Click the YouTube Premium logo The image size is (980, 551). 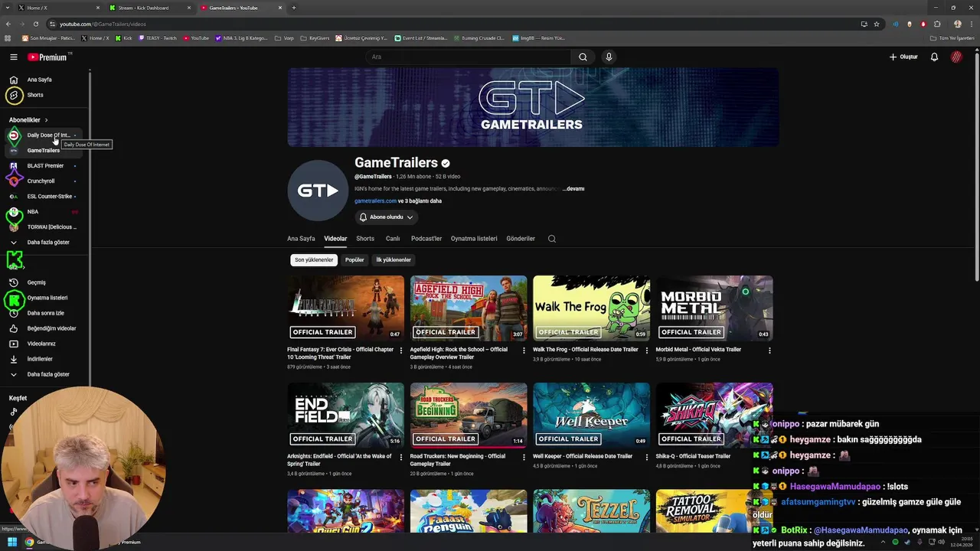tap(47, 57)
